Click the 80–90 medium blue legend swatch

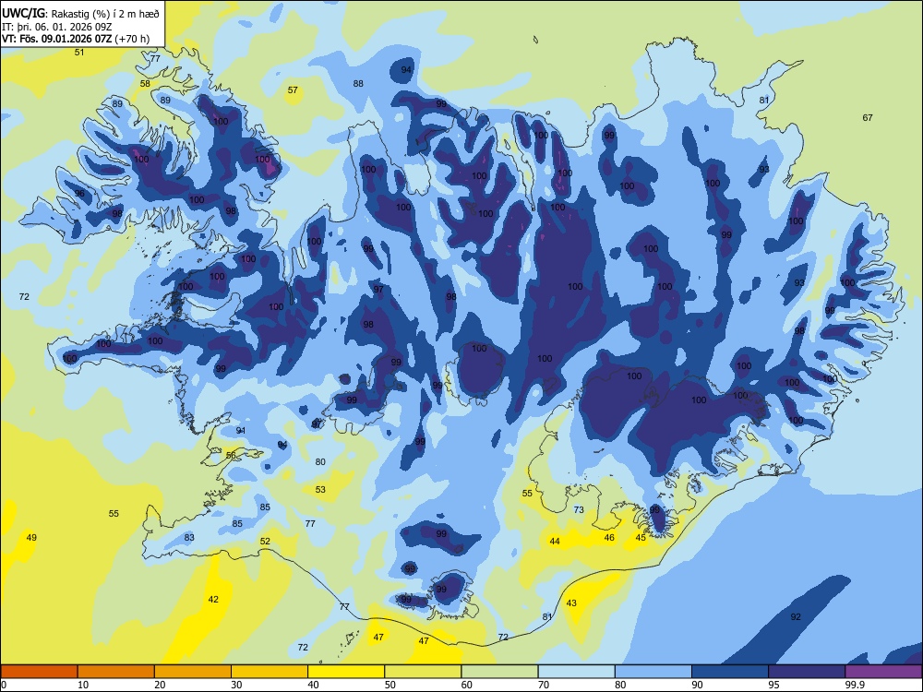coord(653,672)
